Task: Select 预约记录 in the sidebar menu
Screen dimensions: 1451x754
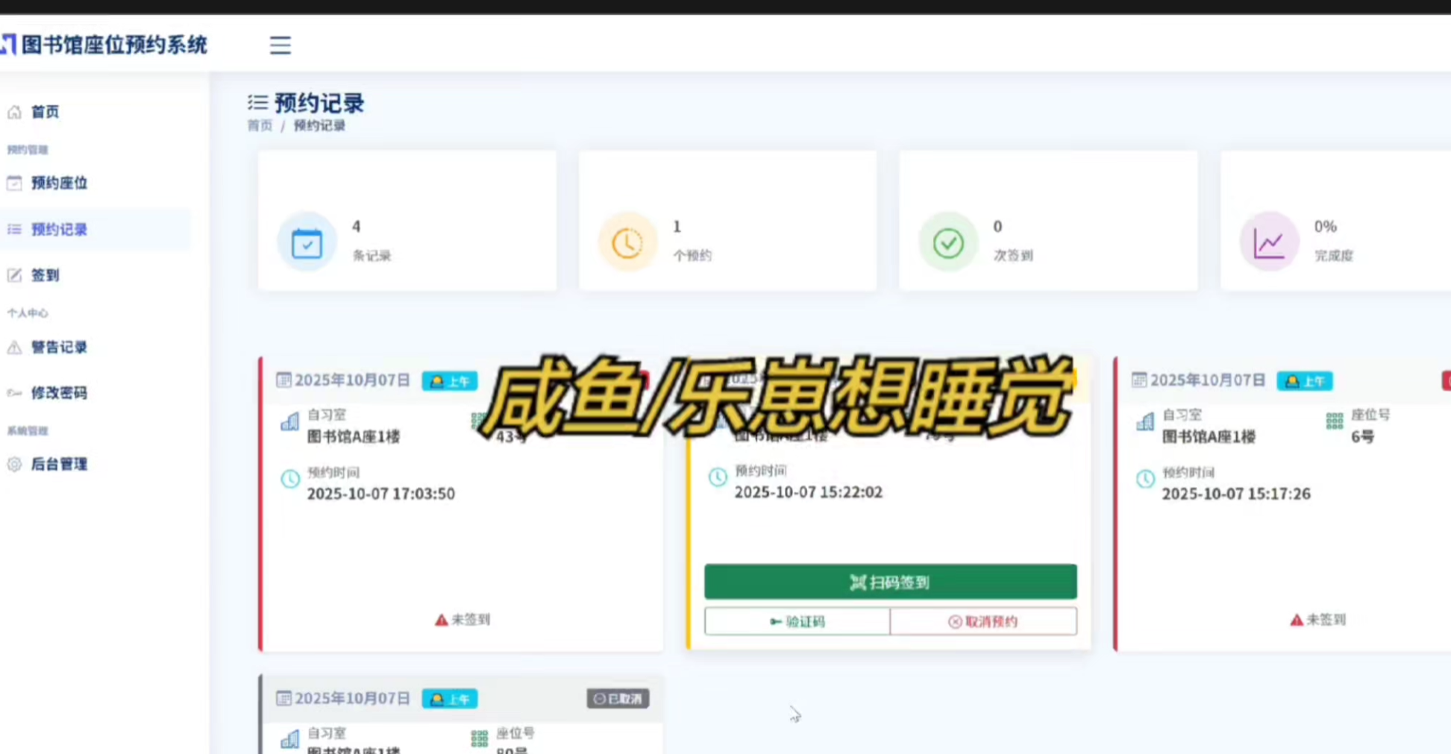Action: tap(59, 230)
